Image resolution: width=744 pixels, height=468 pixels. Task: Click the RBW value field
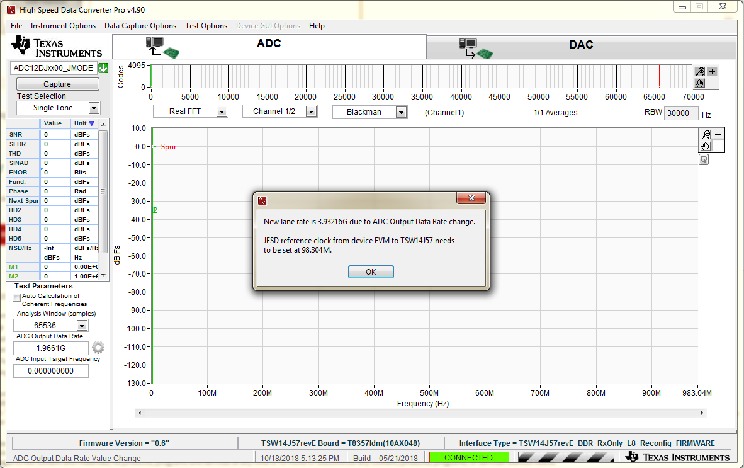[680, 113]
